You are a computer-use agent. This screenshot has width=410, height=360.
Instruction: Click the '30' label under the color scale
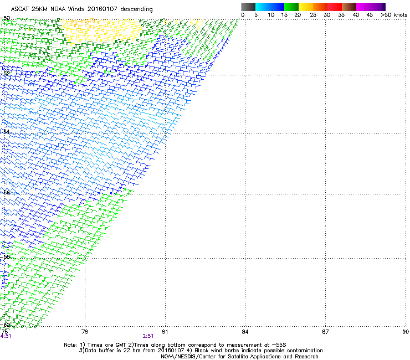click(327, 15)
